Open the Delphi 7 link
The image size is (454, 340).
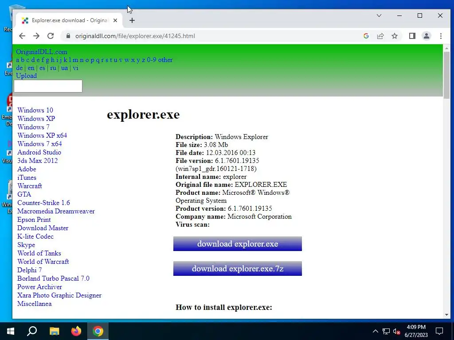[x=30, y=270]
